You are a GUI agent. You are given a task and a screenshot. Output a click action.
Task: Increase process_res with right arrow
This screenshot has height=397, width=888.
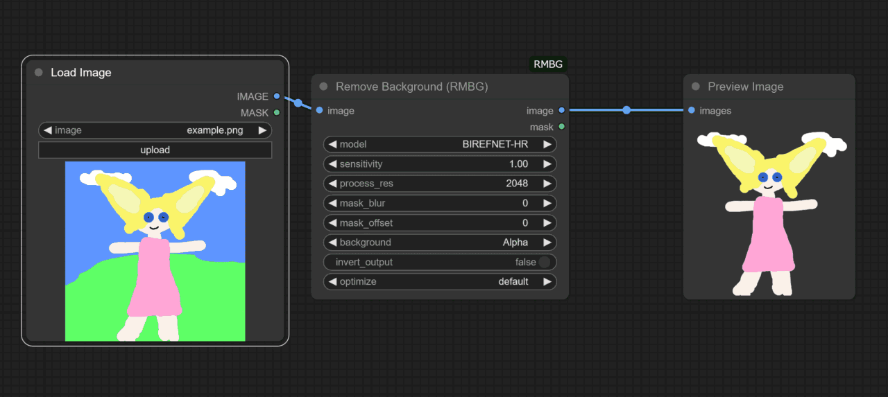pos(547,184)
